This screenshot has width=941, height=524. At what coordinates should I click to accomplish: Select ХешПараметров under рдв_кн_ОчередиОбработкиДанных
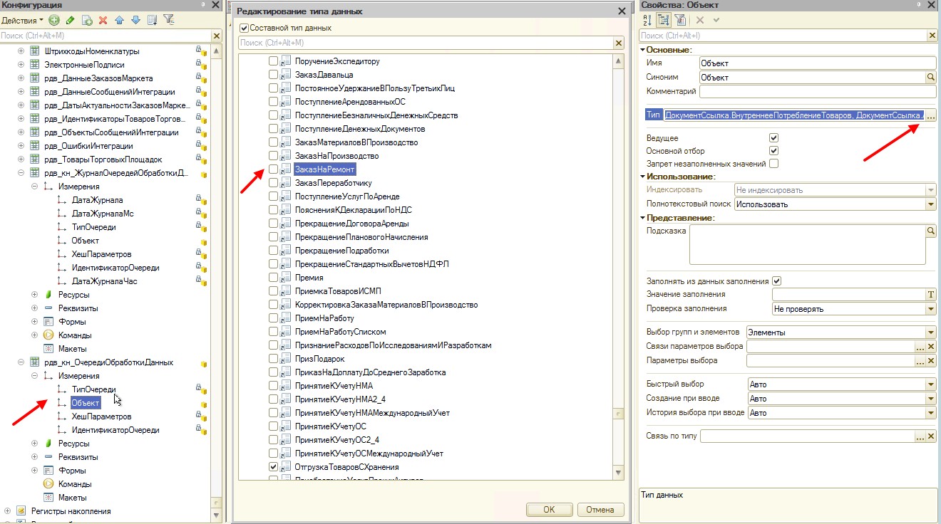click(x=101, y=416)
